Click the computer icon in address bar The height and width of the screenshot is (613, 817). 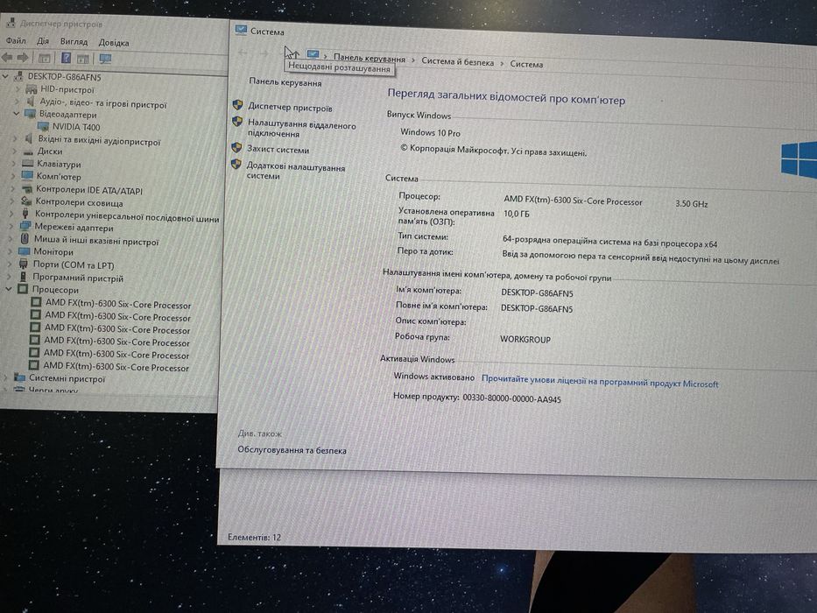coord(313,54)
